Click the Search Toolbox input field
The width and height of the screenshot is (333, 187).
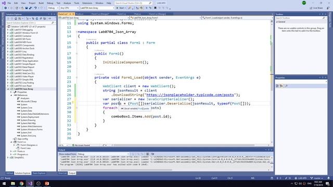click(x=301, y=18)
